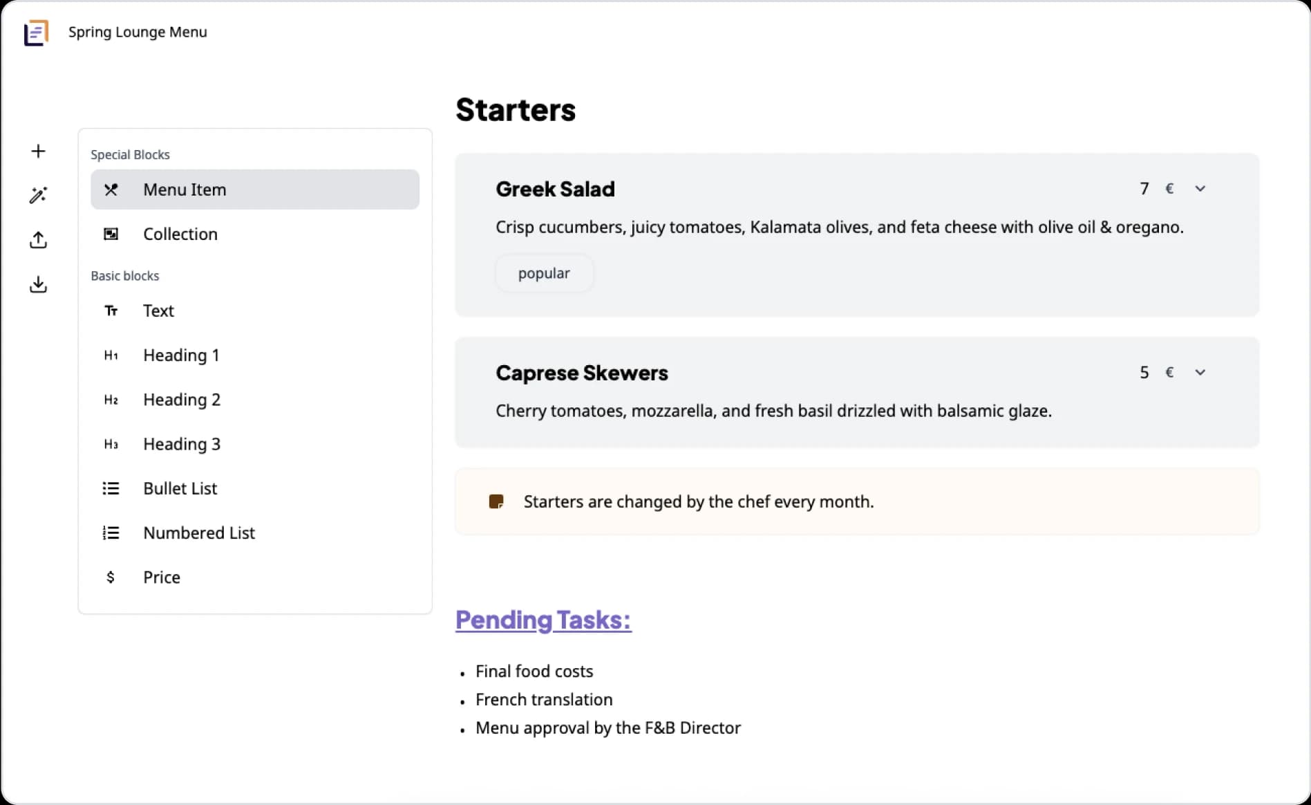Click the Heading 1 block icon
The image size is (1311, 805).
(111, 355)
